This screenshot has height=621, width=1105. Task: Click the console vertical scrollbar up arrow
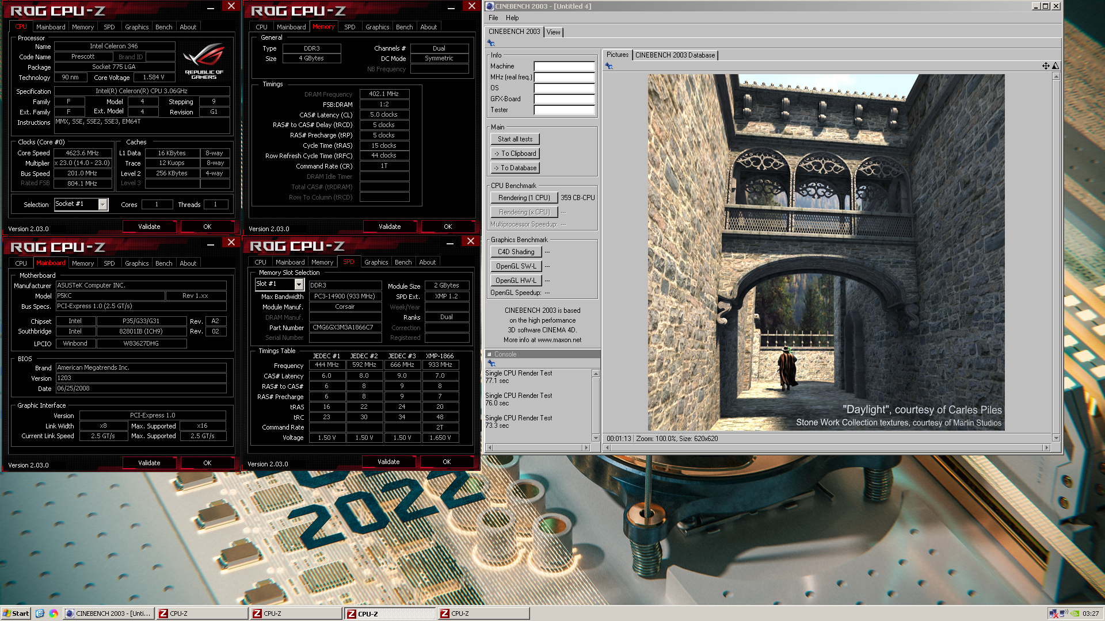click(596, 374)
